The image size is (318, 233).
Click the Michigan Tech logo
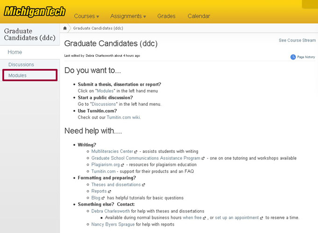point(35,12)
